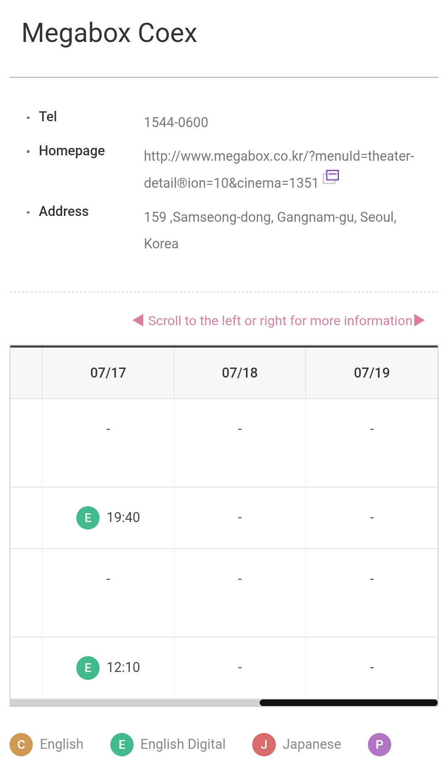Click the pink left arrow scroll hint

pos(138,320)
